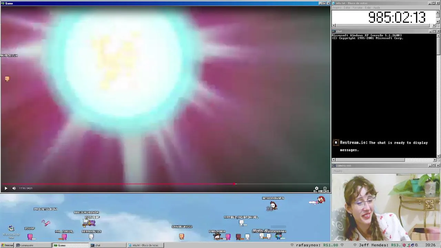
Task: Click the flying red-haired character sprite
Action: click(318, 200)
